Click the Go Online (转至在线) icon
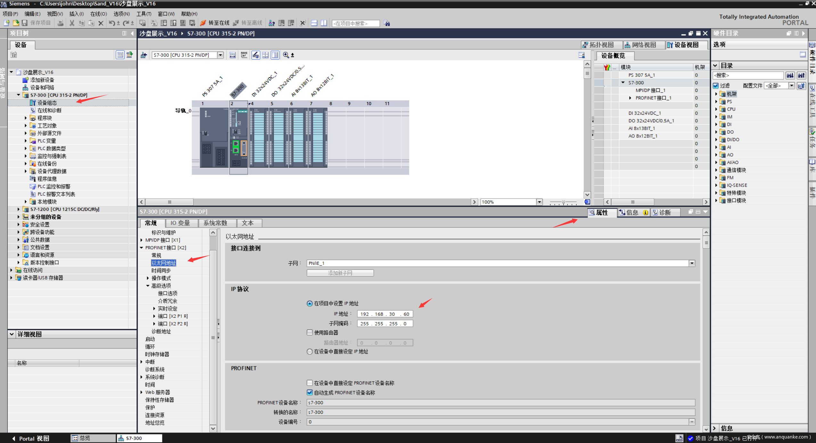The height and width of the screenshot is (443, 816). [203, 23]
